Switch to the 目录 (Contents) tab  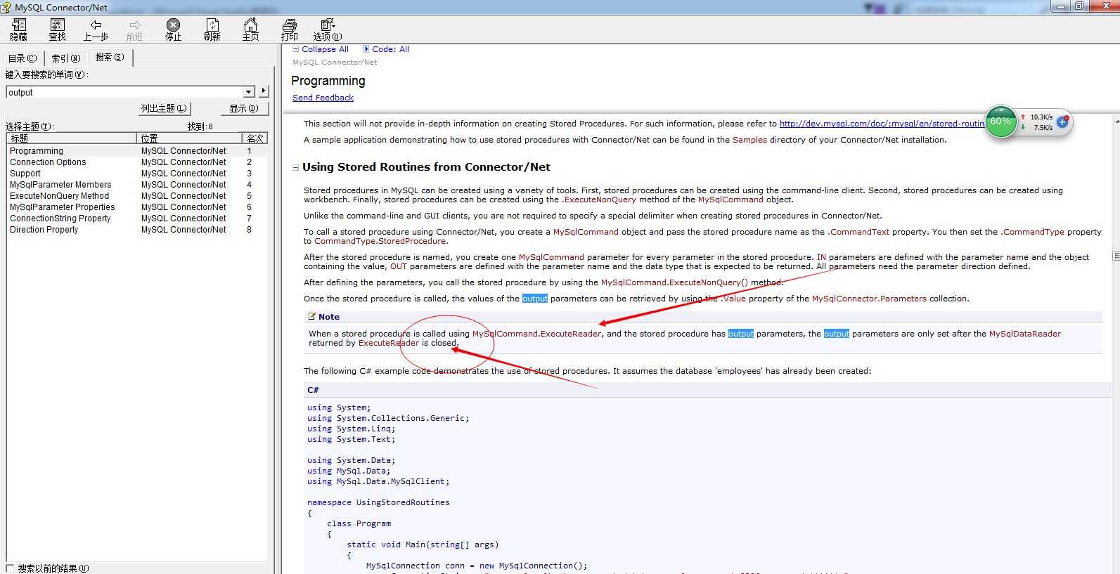22,58
